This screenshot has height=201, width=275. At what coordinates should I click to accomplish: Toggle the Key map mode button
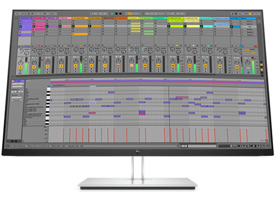[x=240, y=14]
